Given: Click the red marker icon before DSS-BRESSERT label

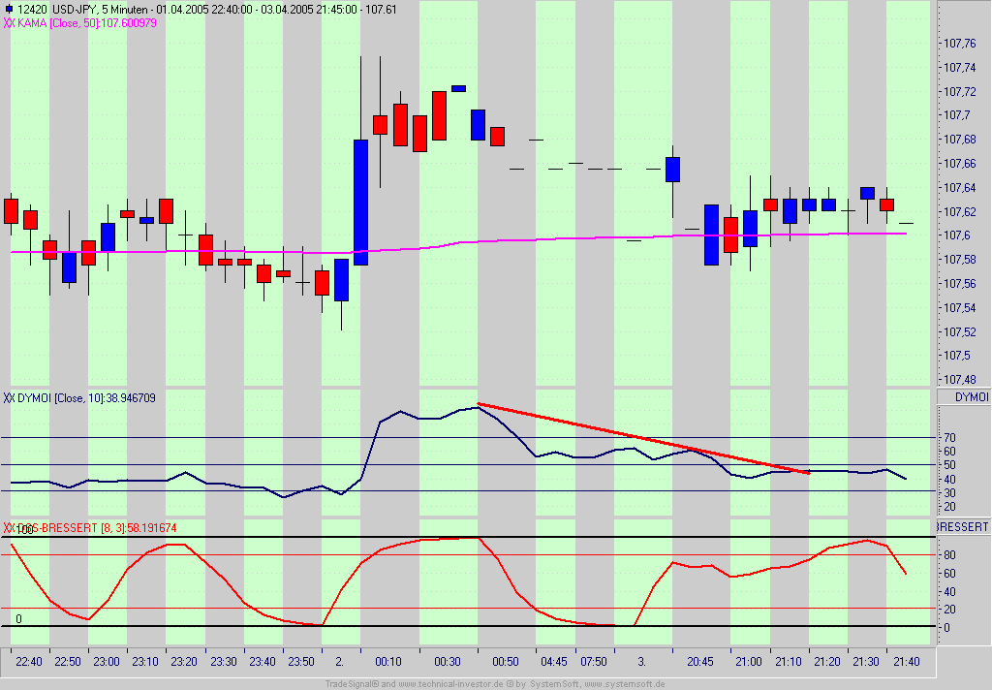Looking at the screenshot, I should coord(9,528).
